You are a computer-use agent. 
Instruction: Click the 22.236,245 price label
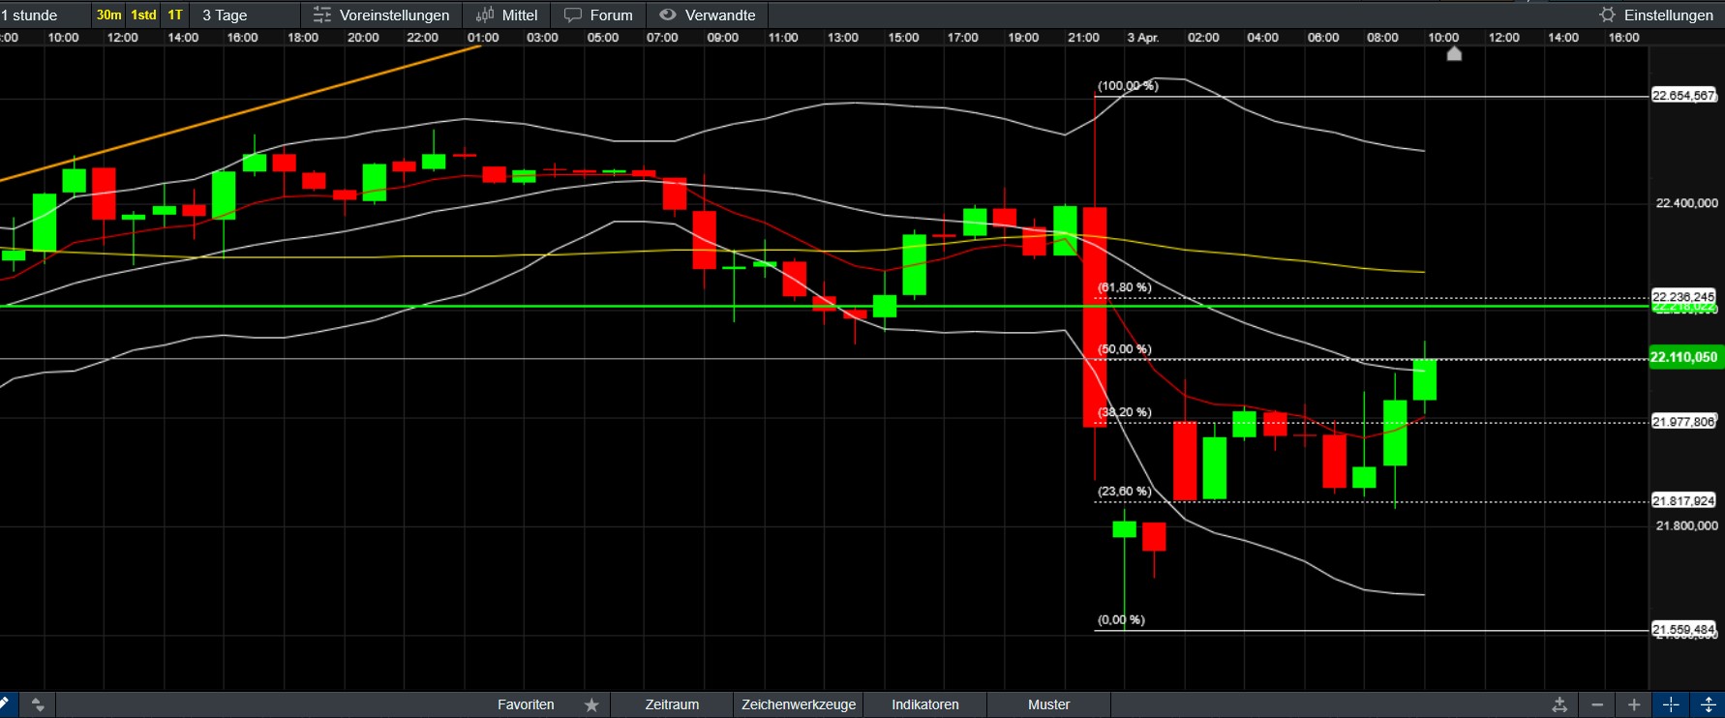(x=1683, y=296)
